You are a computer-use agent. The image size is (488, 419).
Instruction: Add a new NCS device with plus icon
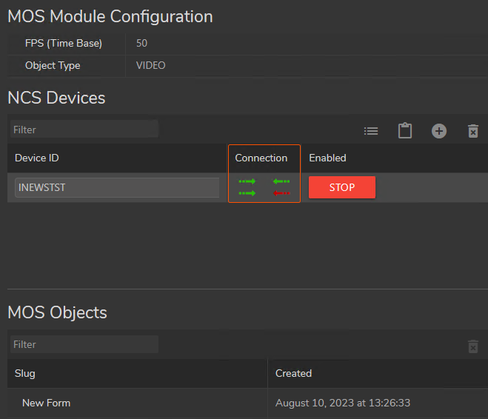point(439,131)
